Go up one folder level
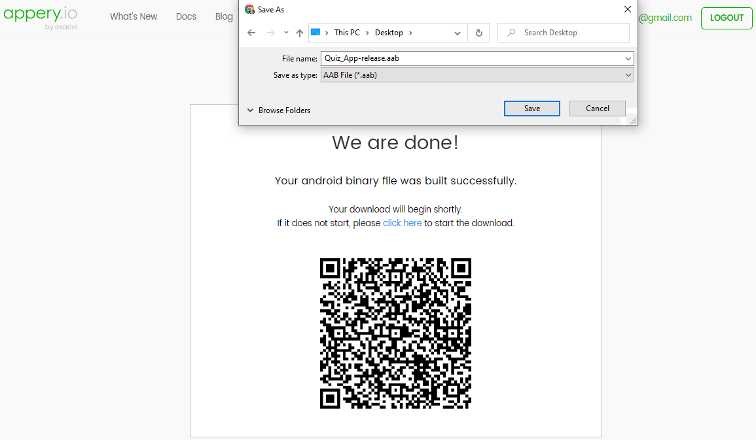The image size is (756, 440). click(x=299, y=33)
